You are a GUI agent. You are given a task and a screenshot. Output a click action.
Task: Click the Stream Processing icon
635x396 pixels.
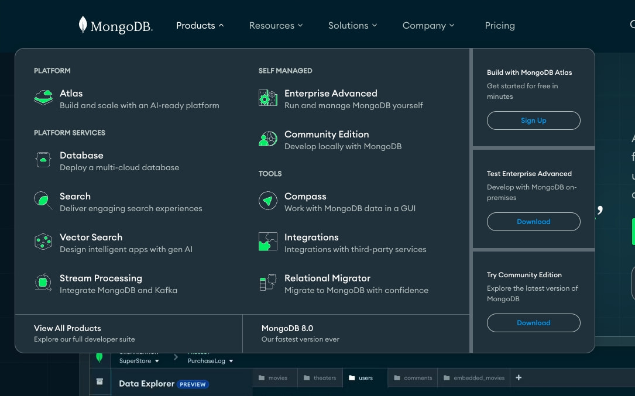[x=43, y=283]
